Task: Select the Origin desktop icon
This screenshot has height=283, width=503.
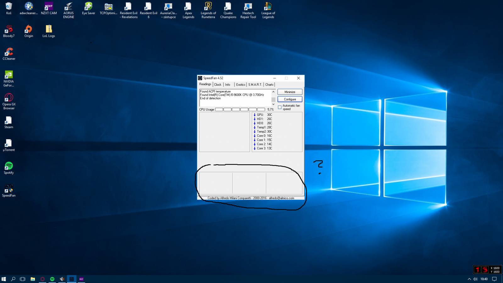Action: (29, 31)
